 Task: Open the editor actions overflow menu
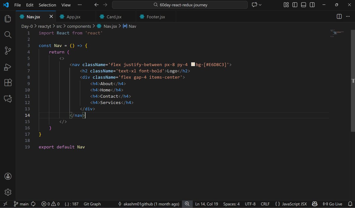click(348, 17)
